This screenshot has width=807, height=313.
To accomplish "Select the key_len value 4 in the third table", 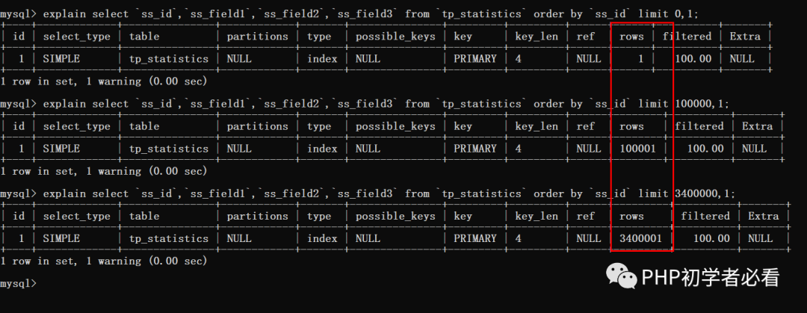I will [519, 238].
